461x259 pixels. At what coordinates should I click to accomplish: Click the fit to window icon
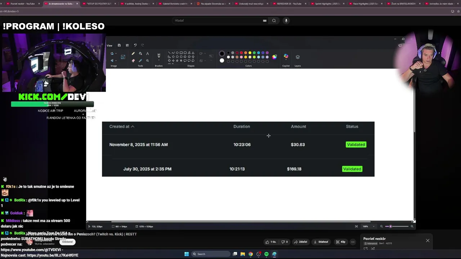click(357, 226)
